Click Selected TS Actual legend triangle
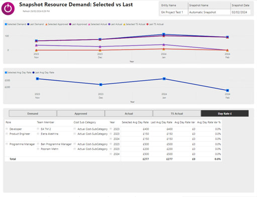 [x=124, y=24]
